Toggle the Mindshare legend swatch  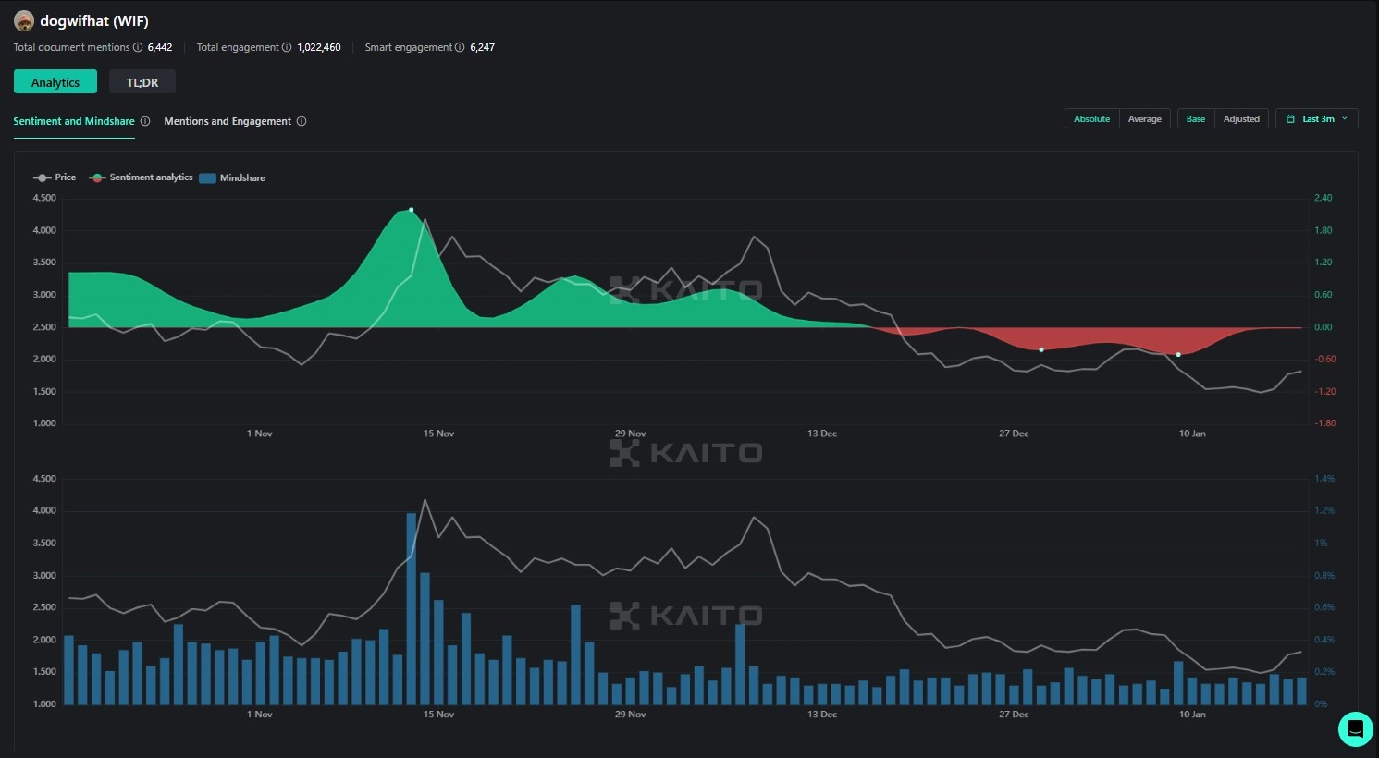[207, 178]
